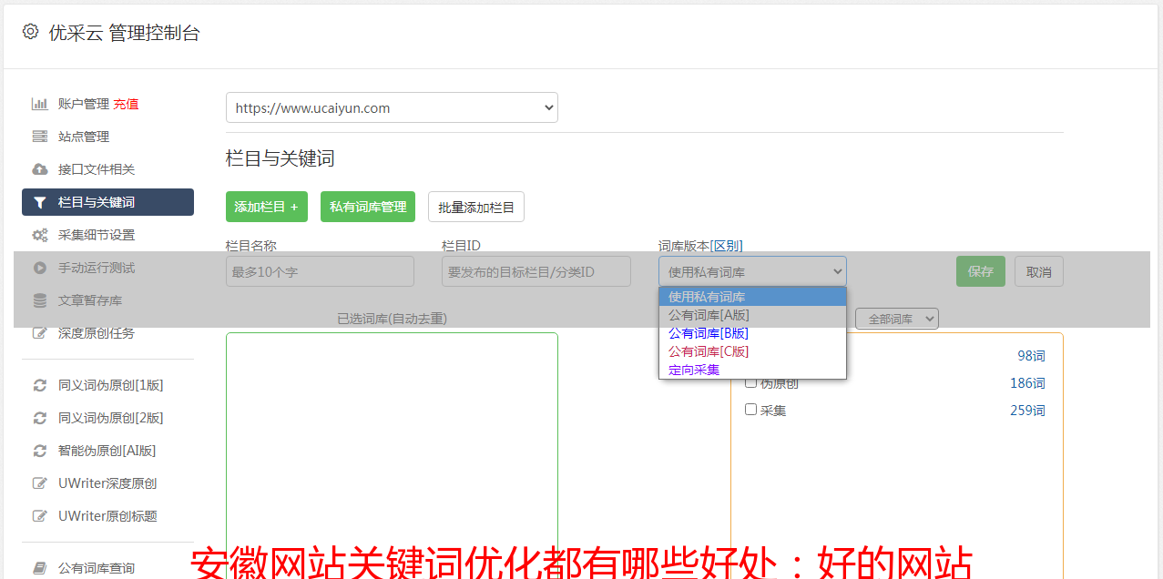Click the 已选词库(自动去重) label

pos(393,319)
